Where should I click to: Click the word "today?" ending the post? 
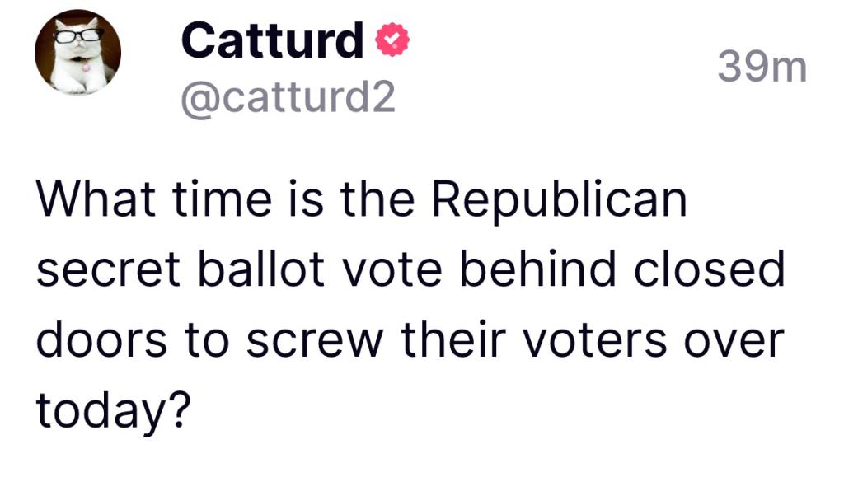click(x=112, y=409)
